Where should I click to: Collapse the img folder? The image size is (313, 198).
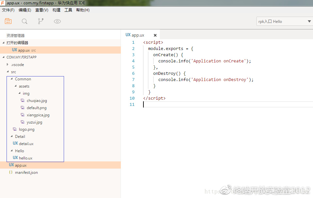(20, 93)
